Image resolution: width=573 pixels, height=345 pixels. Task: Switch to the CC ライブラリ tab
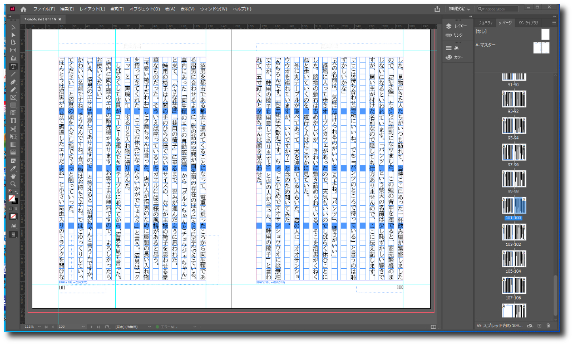(528, 22)
